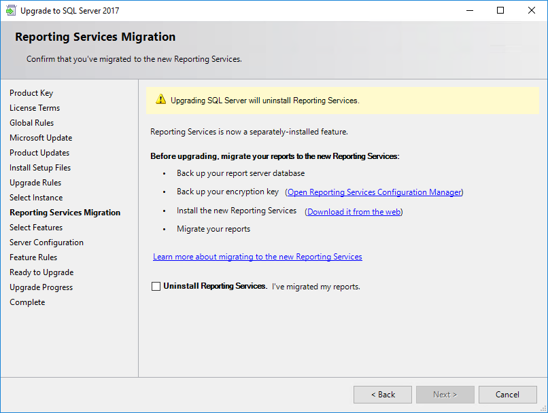Click the "Back up your encryption key" text
Image resolution: width=548 pixels, height=413 pixels.
tap(228, 192)
